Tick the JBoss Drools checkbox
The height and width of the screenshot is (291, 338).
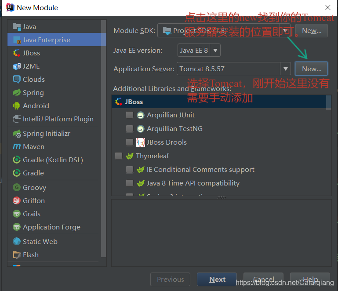pyautogui.click(x=130, y=142)
